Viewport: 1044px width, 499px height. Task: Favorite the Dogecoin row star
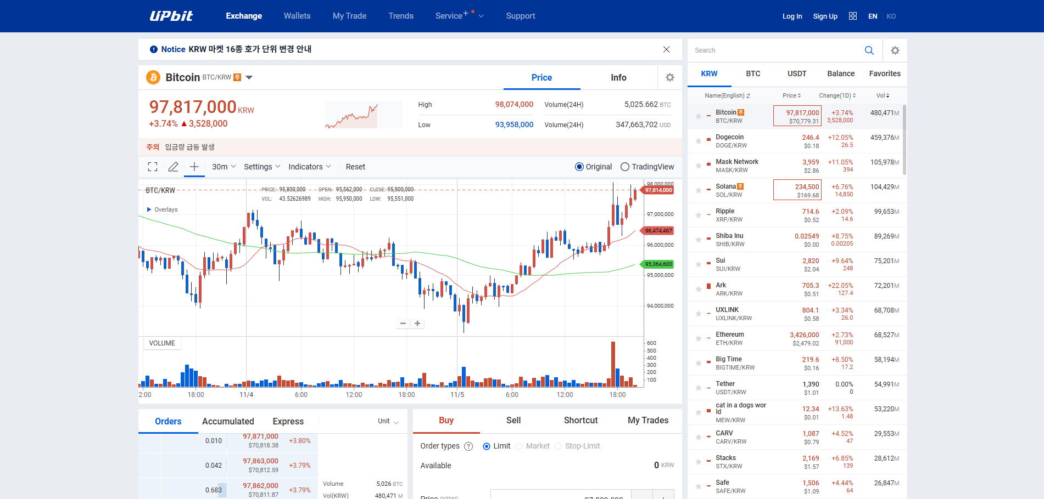699,141
